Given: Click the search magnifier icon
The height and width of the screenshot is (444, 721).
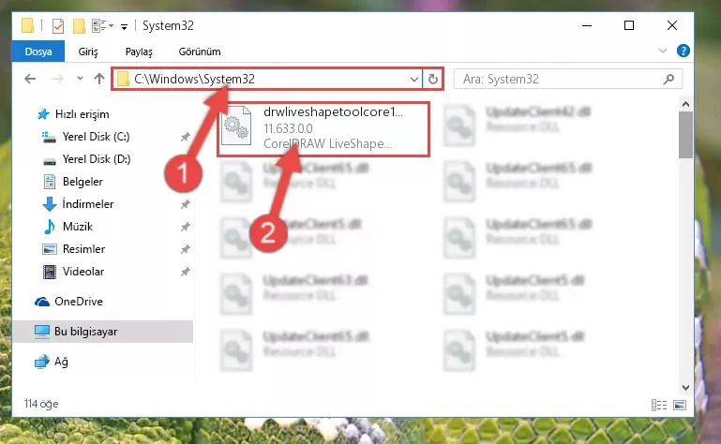Looking at the screenshot, I should pyautogui.click(x=668, y=79).
